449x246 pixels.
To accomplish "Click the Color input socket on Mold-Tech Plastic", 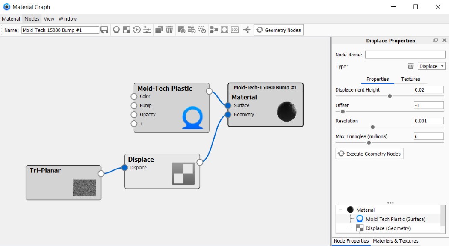I will point(134,96).
